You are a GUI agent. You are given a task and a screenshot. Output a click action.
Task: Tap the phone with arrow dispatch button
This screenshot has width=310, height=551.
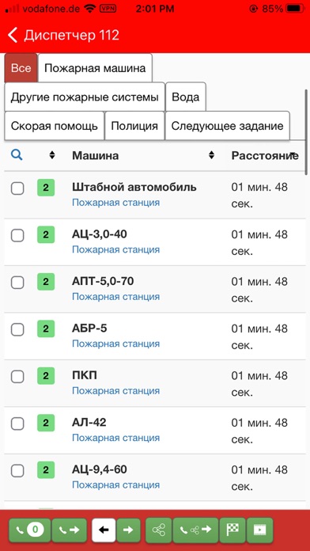pyautogui.click(x=69, y=530)
